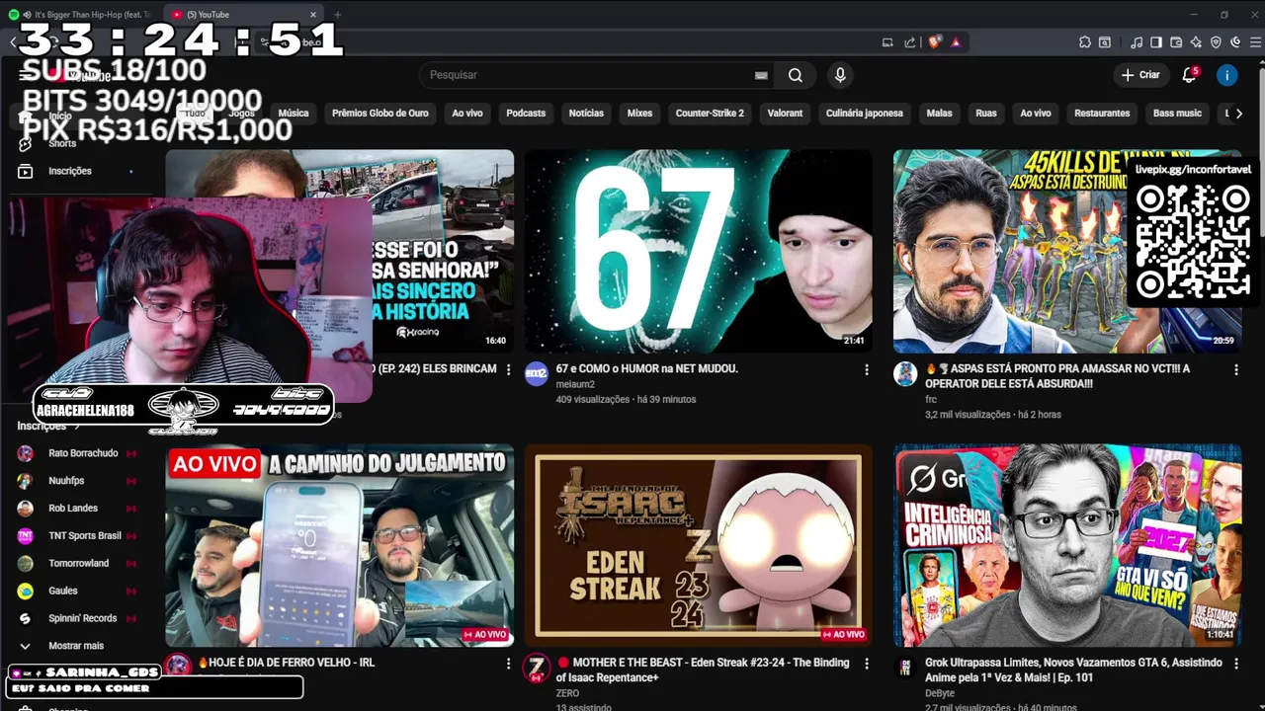Select the Mixes filter chip

[639, 114]
